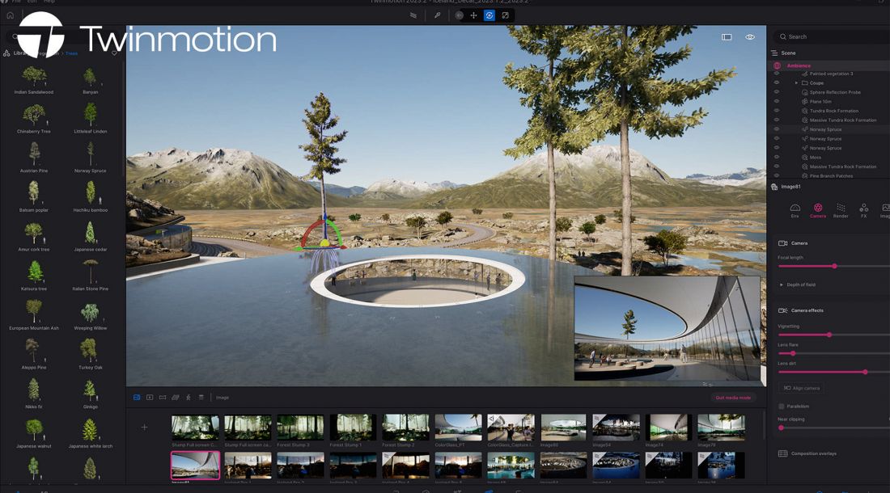Open the Env settings tab
The height and width of the screenshot is (493, 890).
[x=795, y=211]
